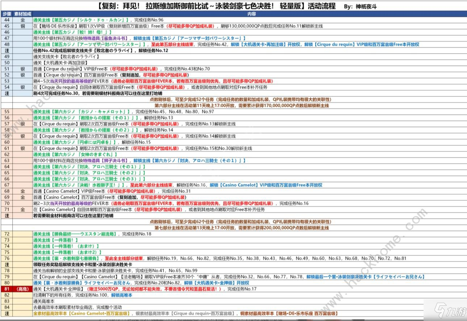Image resolution: width=467 pixels, height=321 pixels.
Task: Select the 步骤 column header
Action: click(x=7, y=14)
